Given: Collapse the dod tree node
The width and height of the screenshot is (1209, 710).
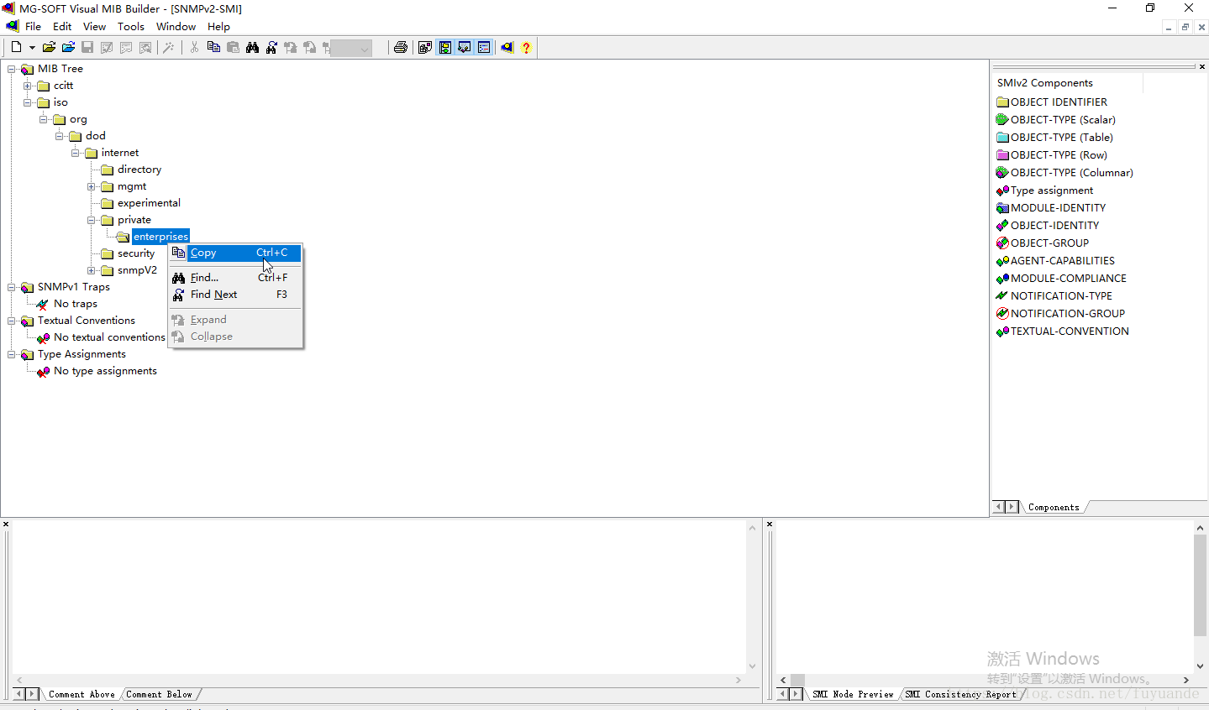Looking at the screenshot, I should tap(60, 136).
